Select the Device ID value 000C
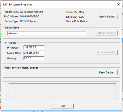 81,17
